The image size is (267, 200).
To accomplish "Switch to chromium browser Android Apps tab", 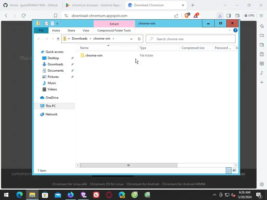I will pos(94,5).
